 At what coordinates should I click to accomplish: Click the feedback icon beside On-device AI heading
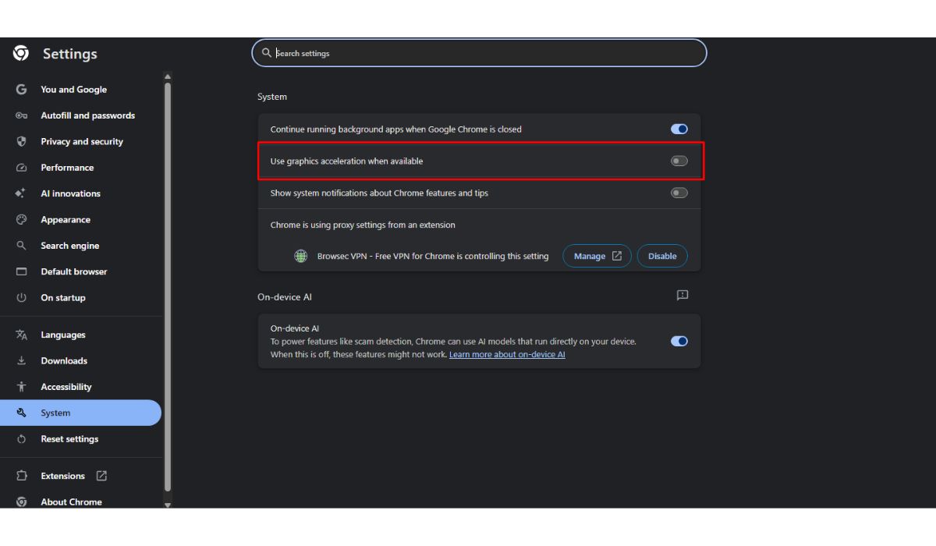(x=682, y=295)
